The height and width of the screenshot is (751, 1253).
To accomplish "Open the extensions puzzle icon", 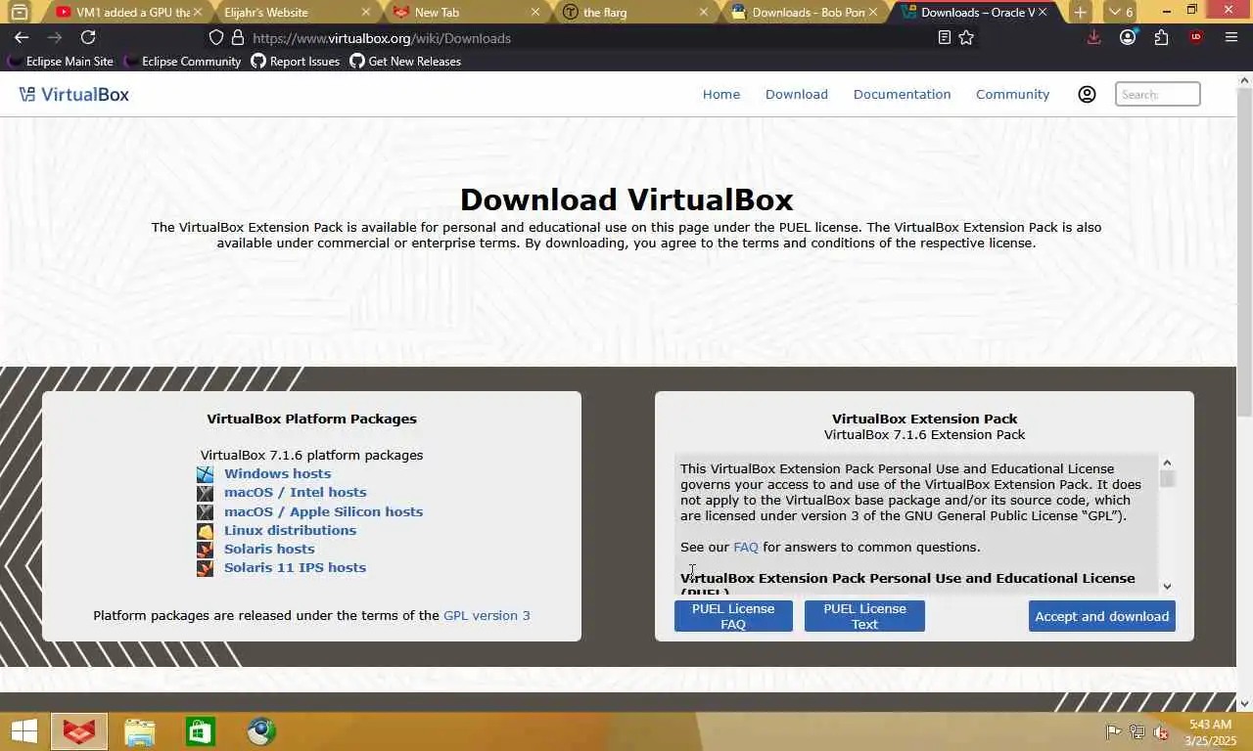I will pos(1161,37).
